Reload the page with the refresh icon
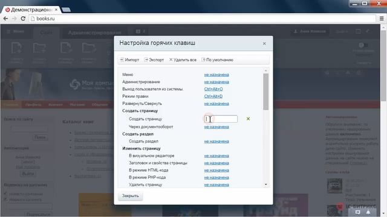The height and width of the screenshot is (217, 387). (x=23, y=19)
